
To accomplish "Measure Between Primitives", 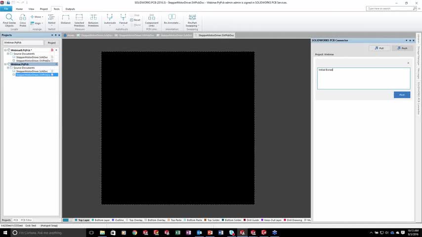I will click(x=93, y=20).
